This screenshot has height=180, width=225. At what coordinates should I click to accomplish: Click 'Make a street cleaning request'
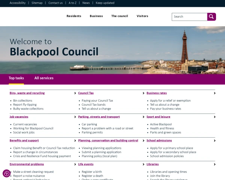[33, 172]
